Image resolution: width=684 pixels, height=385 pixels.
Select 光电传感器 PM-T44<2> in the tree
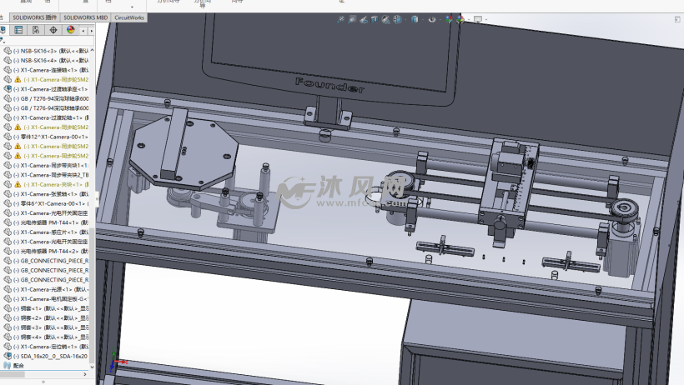51,251
